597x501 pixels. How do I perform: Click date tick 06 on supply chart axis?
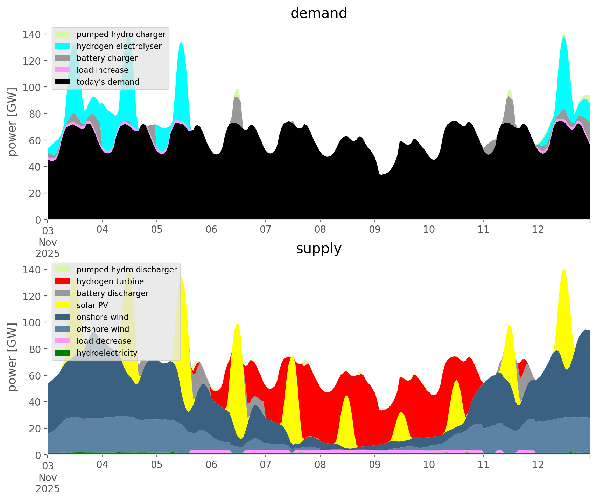point(211,465)
